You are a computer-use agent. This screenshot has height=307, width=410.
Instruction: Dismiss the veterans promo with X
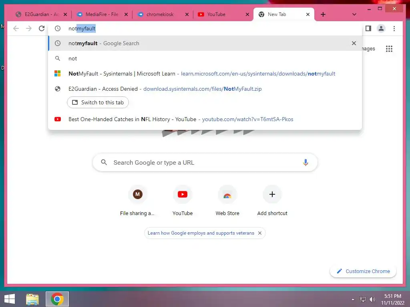pos(259,233)
